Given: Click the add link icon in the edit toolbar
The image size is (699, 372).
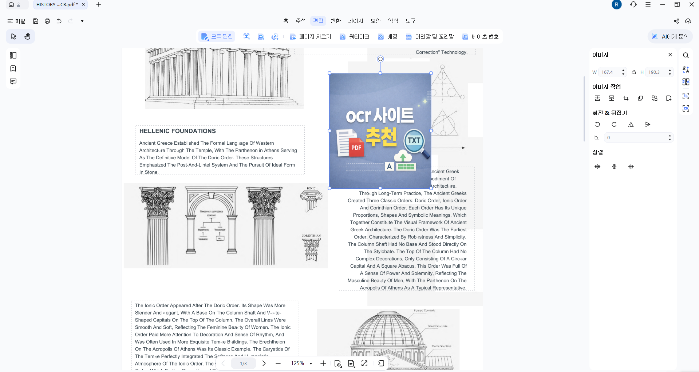Looking at the screenshot, I should pyautogui.click(x=275, y=36).
